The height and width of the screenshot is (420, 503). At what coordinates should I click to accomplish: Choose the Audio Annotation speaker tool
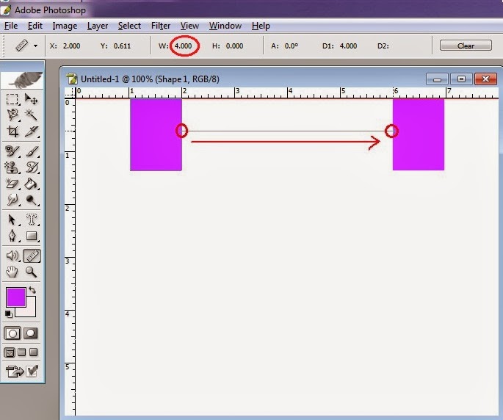[12, 256]
